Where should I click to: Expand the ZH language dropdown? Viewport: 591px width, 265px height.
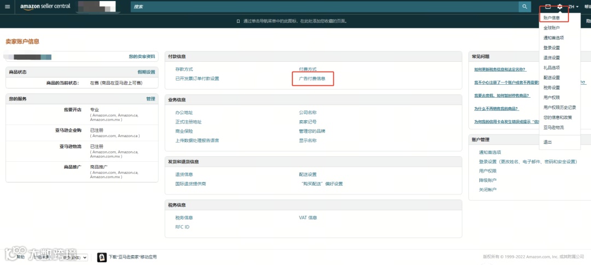coord(573,7)
